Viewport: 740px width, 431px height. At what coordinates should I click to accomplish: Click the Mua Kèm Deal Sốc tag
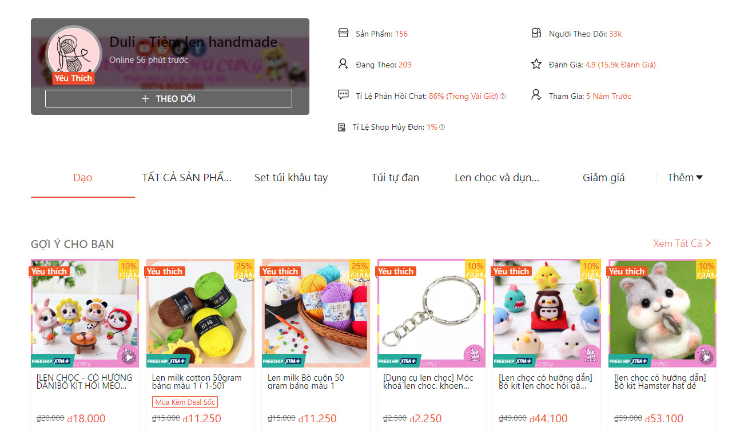point(185,402)
